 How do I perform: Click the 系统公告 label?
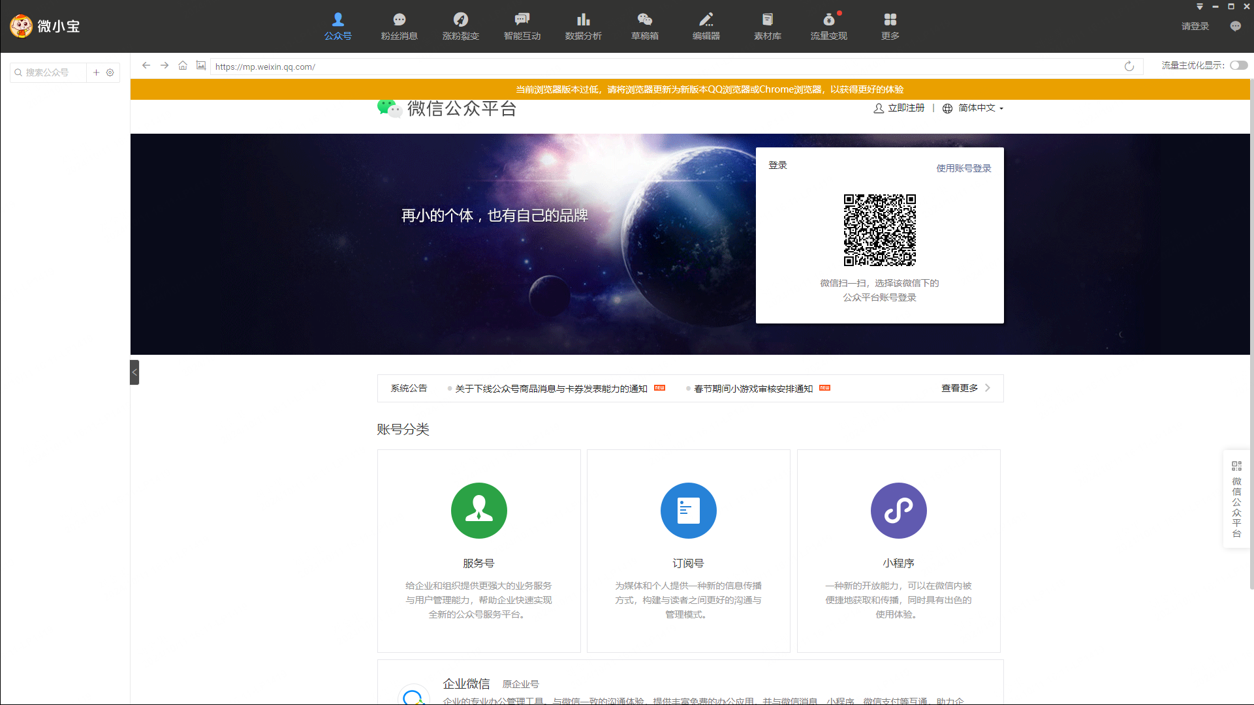409,389
